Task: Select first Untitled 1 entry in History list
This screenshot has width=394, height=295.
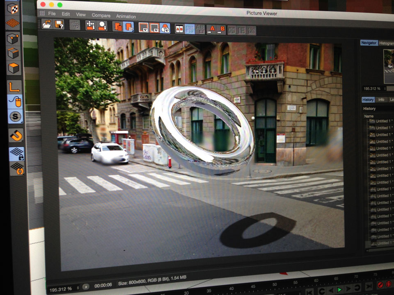Action: point(382,121)
